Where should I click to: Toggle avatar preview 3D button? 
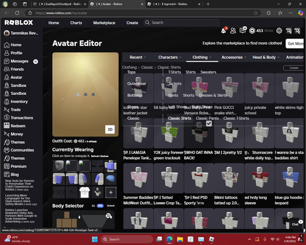(110, 129)
